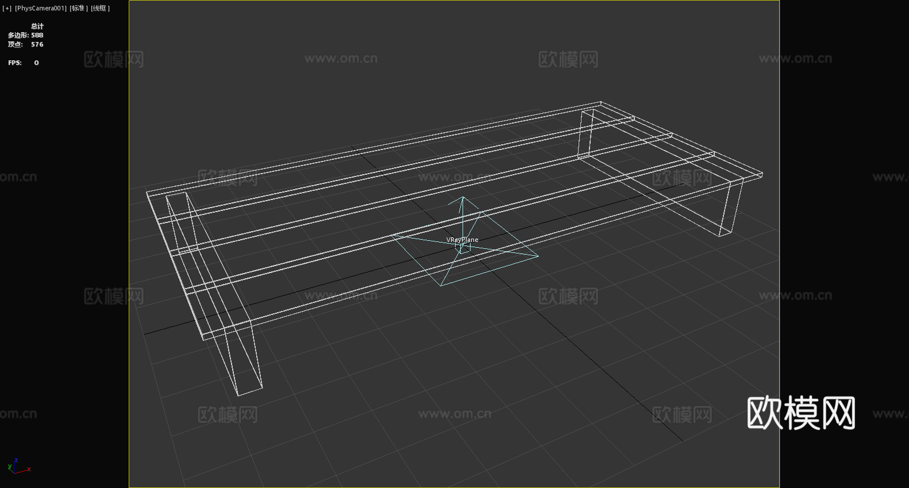This screenshot has height=488, width=909.
Task: Click the FPS: 0 readout
Action: click(x=24, y=63)
